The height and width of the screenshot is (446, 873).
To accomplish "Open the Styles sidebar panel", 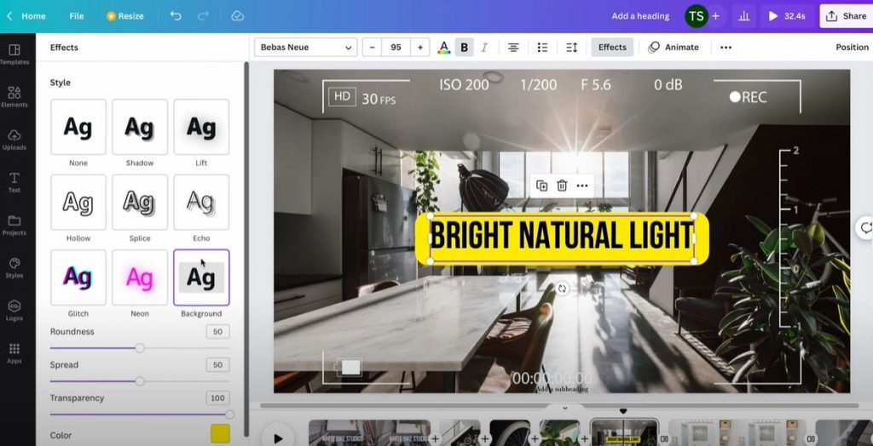I will point(14,268).
